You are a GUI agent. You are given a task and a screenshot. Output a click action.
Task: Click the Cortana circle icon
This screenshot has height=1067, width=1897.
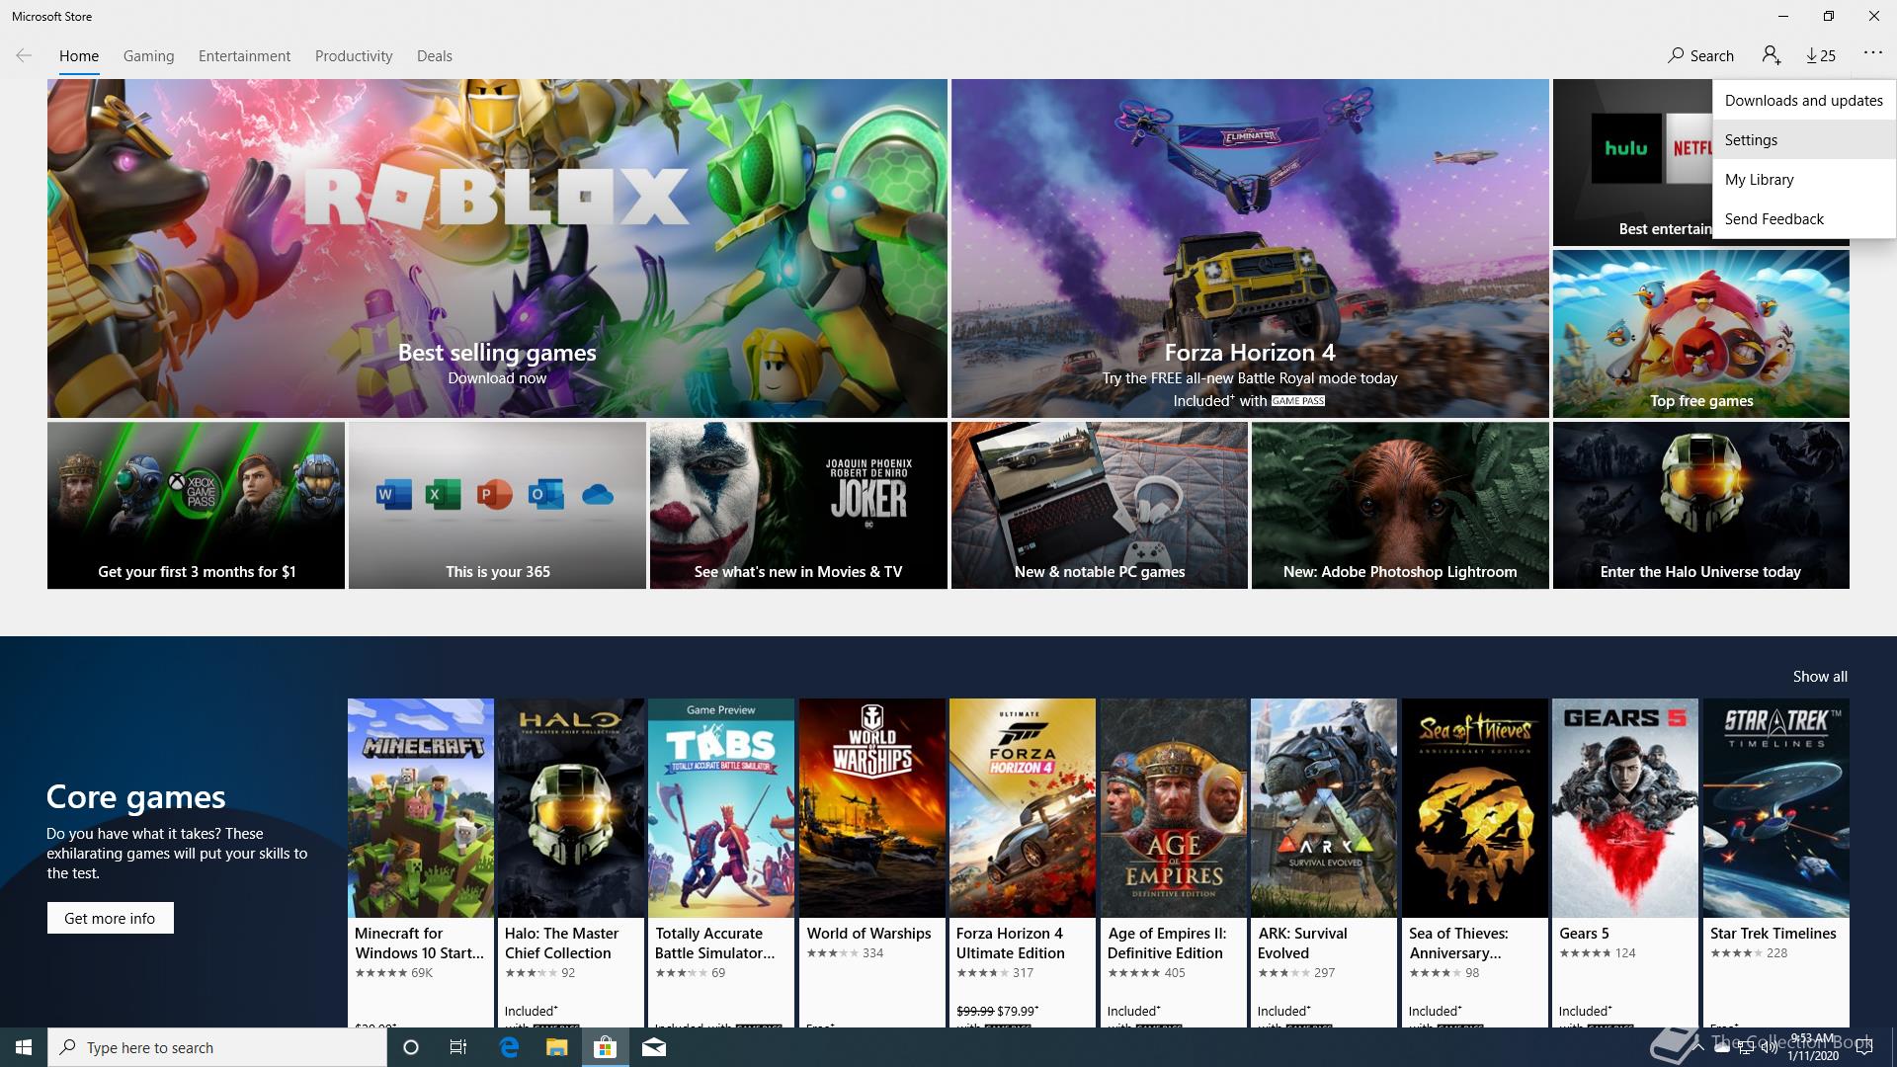click(x=411, y=1047)
